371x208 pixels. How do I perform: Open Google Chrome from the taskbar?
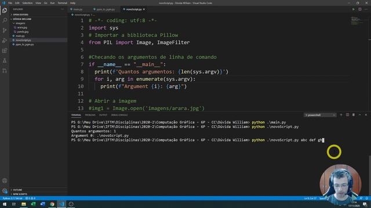tap(52, 204)
